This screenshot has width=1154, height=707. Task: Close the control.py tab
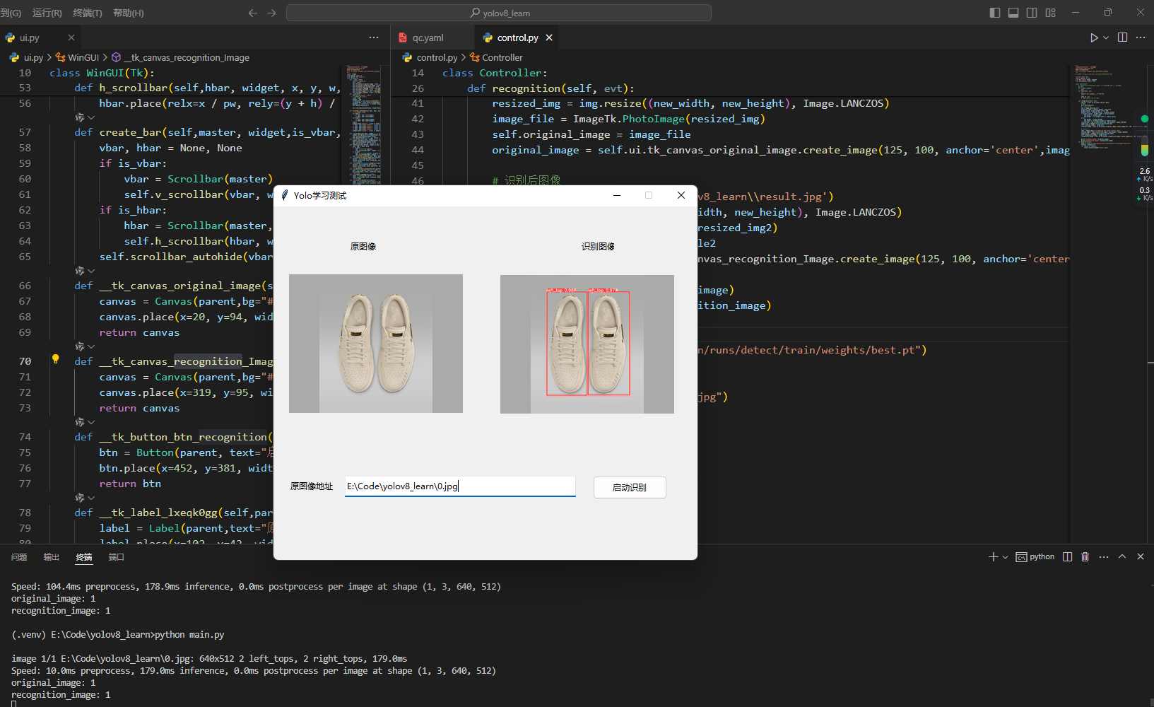tap(549, 37)
